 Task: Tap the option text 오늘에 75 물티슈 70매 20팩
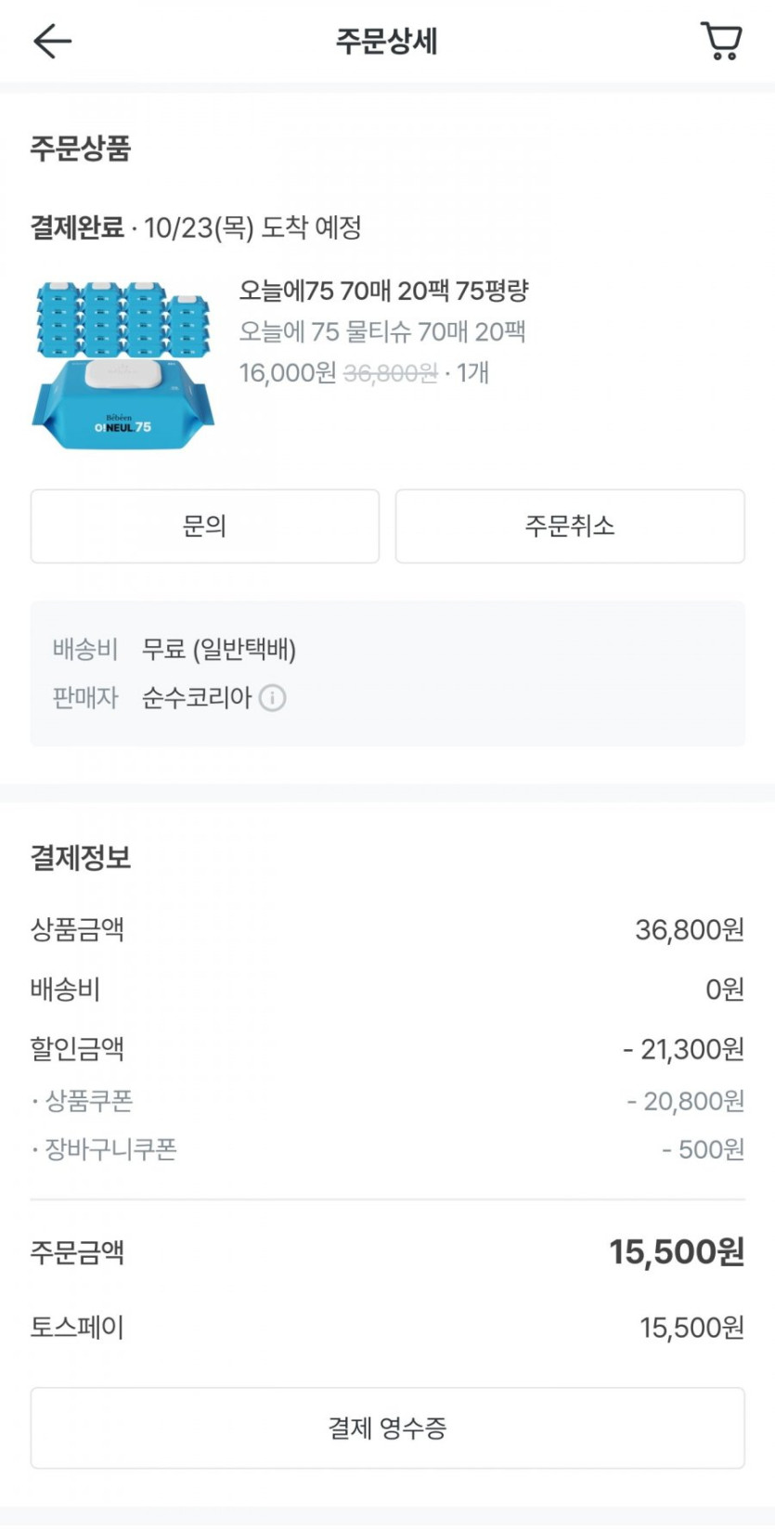[382, 332]
